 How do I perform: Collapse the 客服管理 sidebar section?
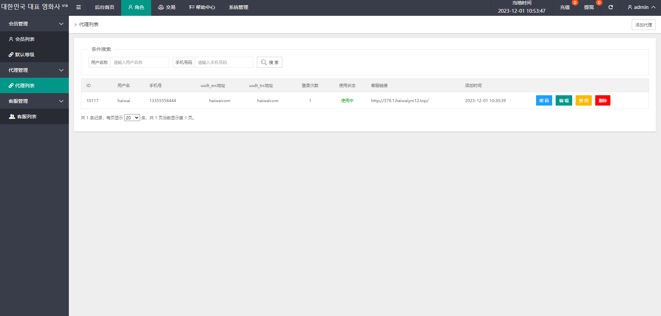tap(34, 101)
